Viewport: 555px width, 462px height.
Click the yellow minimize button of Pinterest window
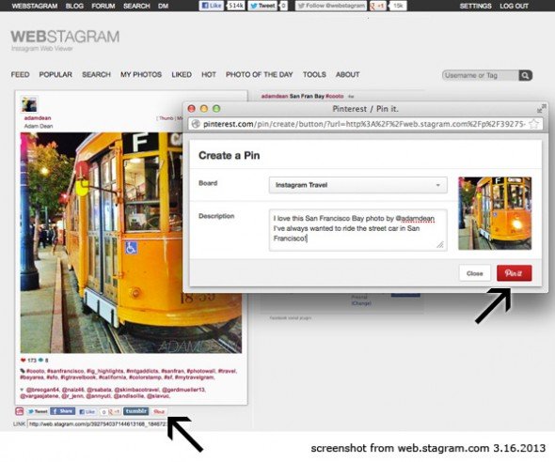[204, 109]
